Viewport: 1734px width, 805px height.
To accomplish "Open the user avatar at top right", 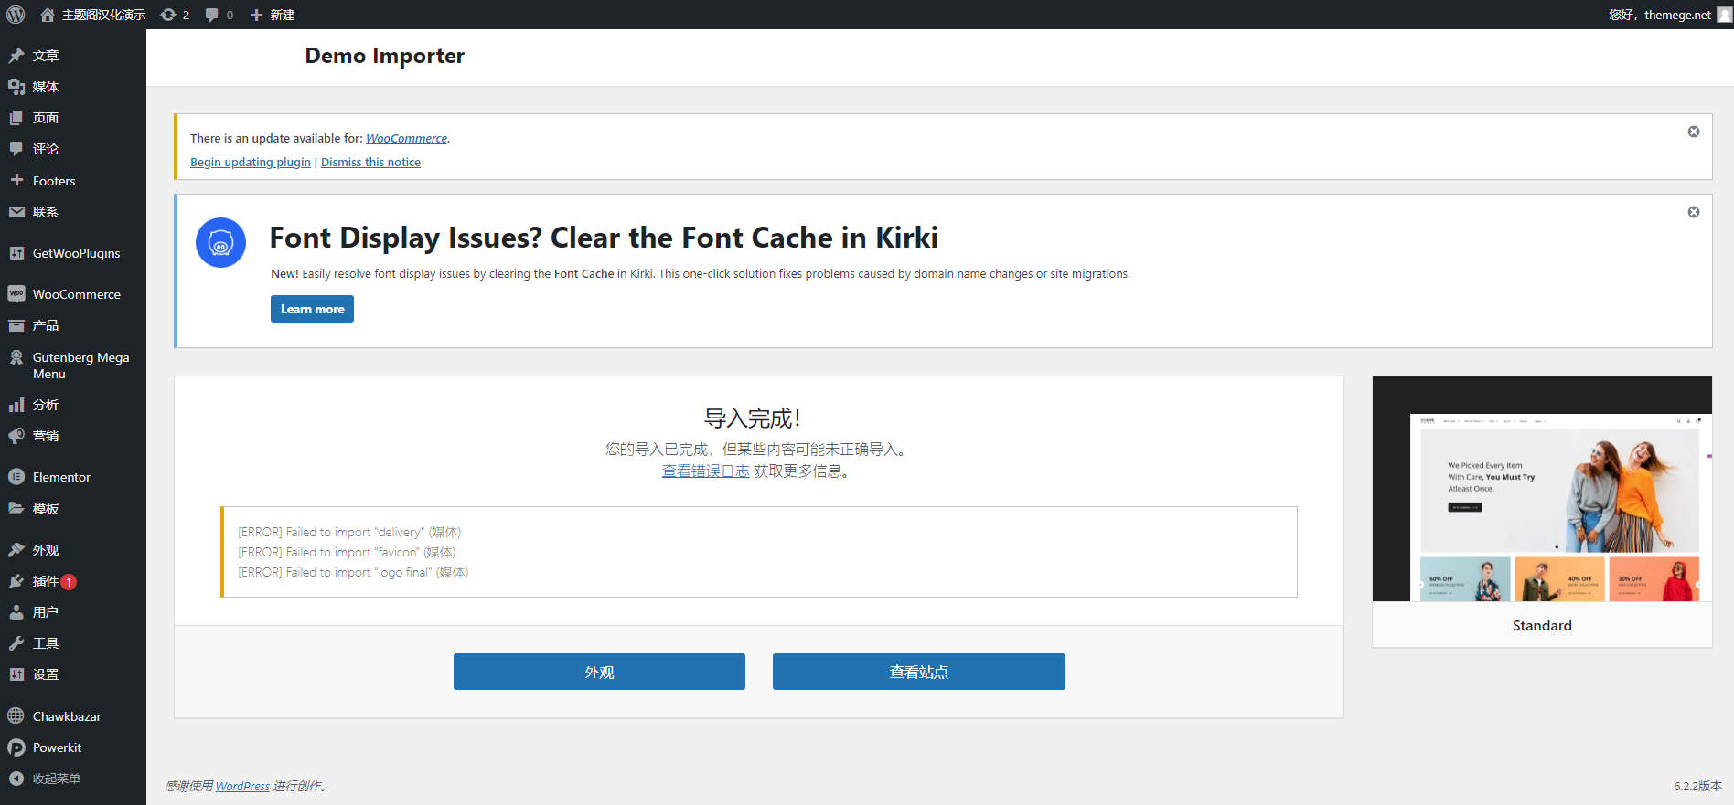I will pos(1724,15).
